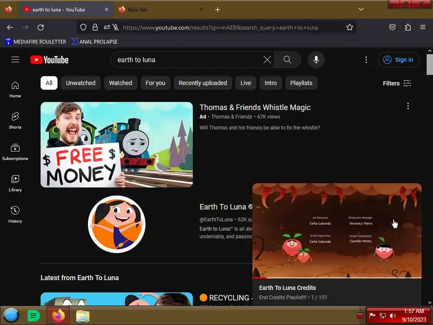Select the For you filter chip
The height and width of the screenshot is (325, 433).
(155, 83)
